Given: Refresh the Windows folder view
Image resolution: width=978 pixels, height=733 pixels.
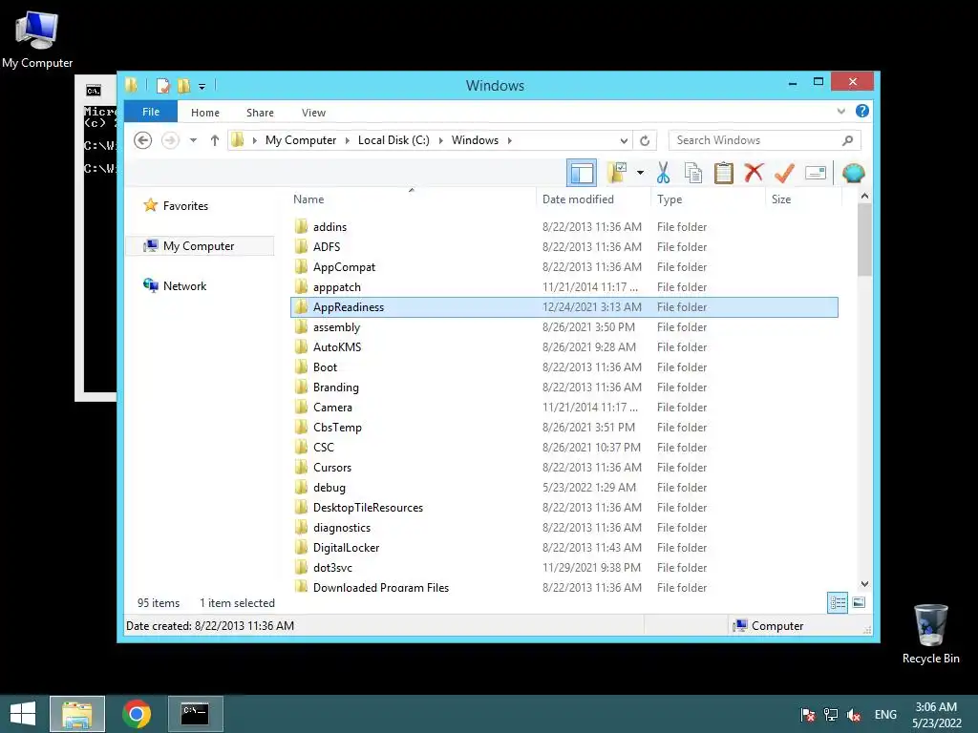Looking at the screenshot, I should [645, 140].
